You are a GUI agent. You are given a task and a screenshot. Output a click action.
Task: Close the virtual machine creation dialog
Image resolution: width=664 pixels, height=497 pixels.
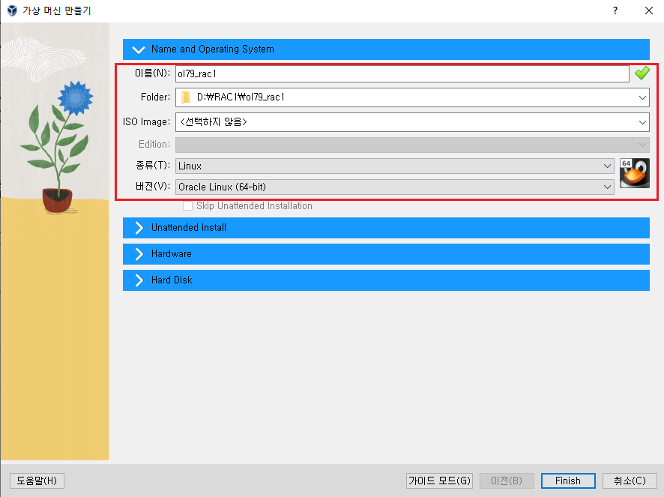pos(649,10)
